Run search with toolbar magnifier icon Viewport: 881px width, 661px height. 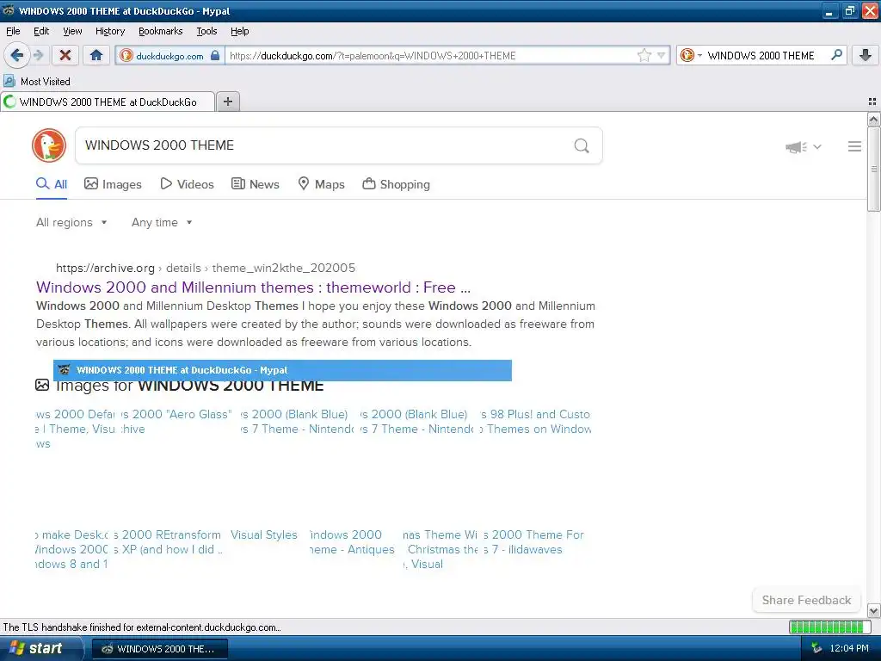click(836, 55)
